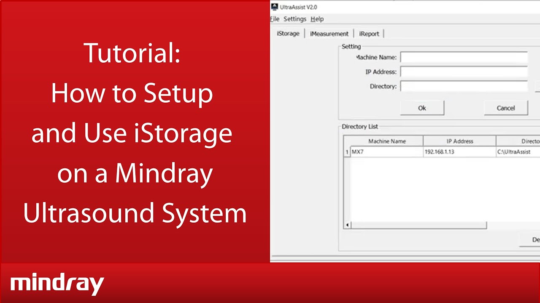The width and height of the screenshot is (540, 303).
Task: Open the Settings menu
Action: tap(295, 19)
